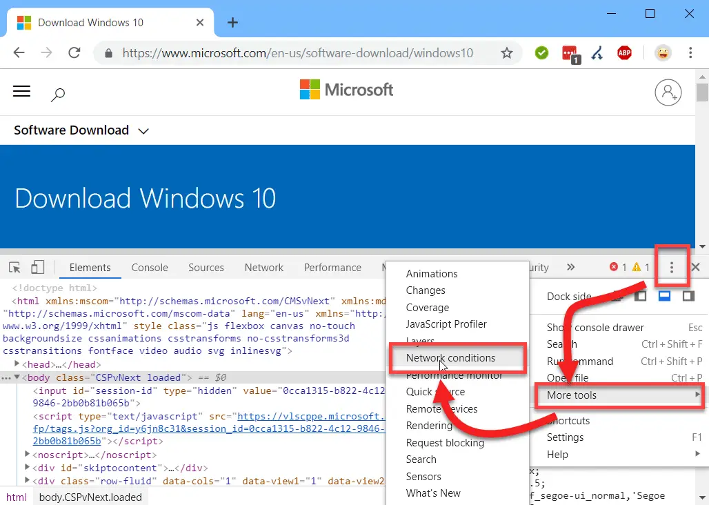Open the Help submenu
The image size is (709, 505).
619,455
